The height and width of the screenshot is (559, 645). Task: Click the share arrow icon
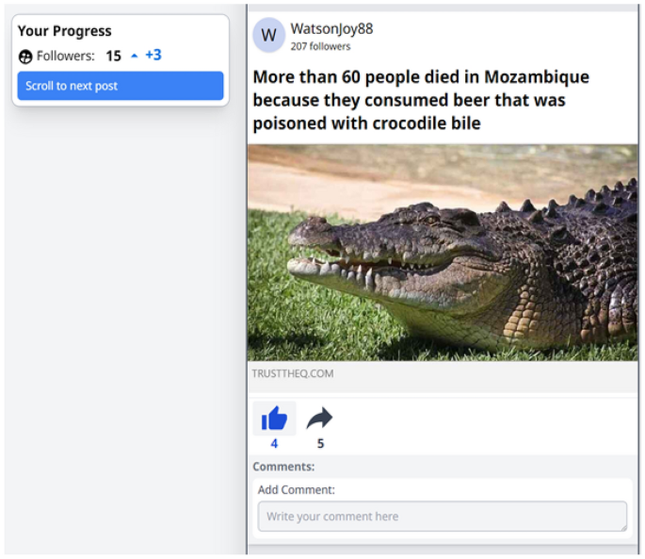click(320, 419)
